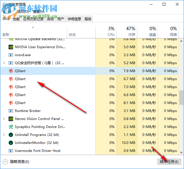Click the QStart icon using 6.7 MB
184x169 pixels.
click(x=11, y=79)
